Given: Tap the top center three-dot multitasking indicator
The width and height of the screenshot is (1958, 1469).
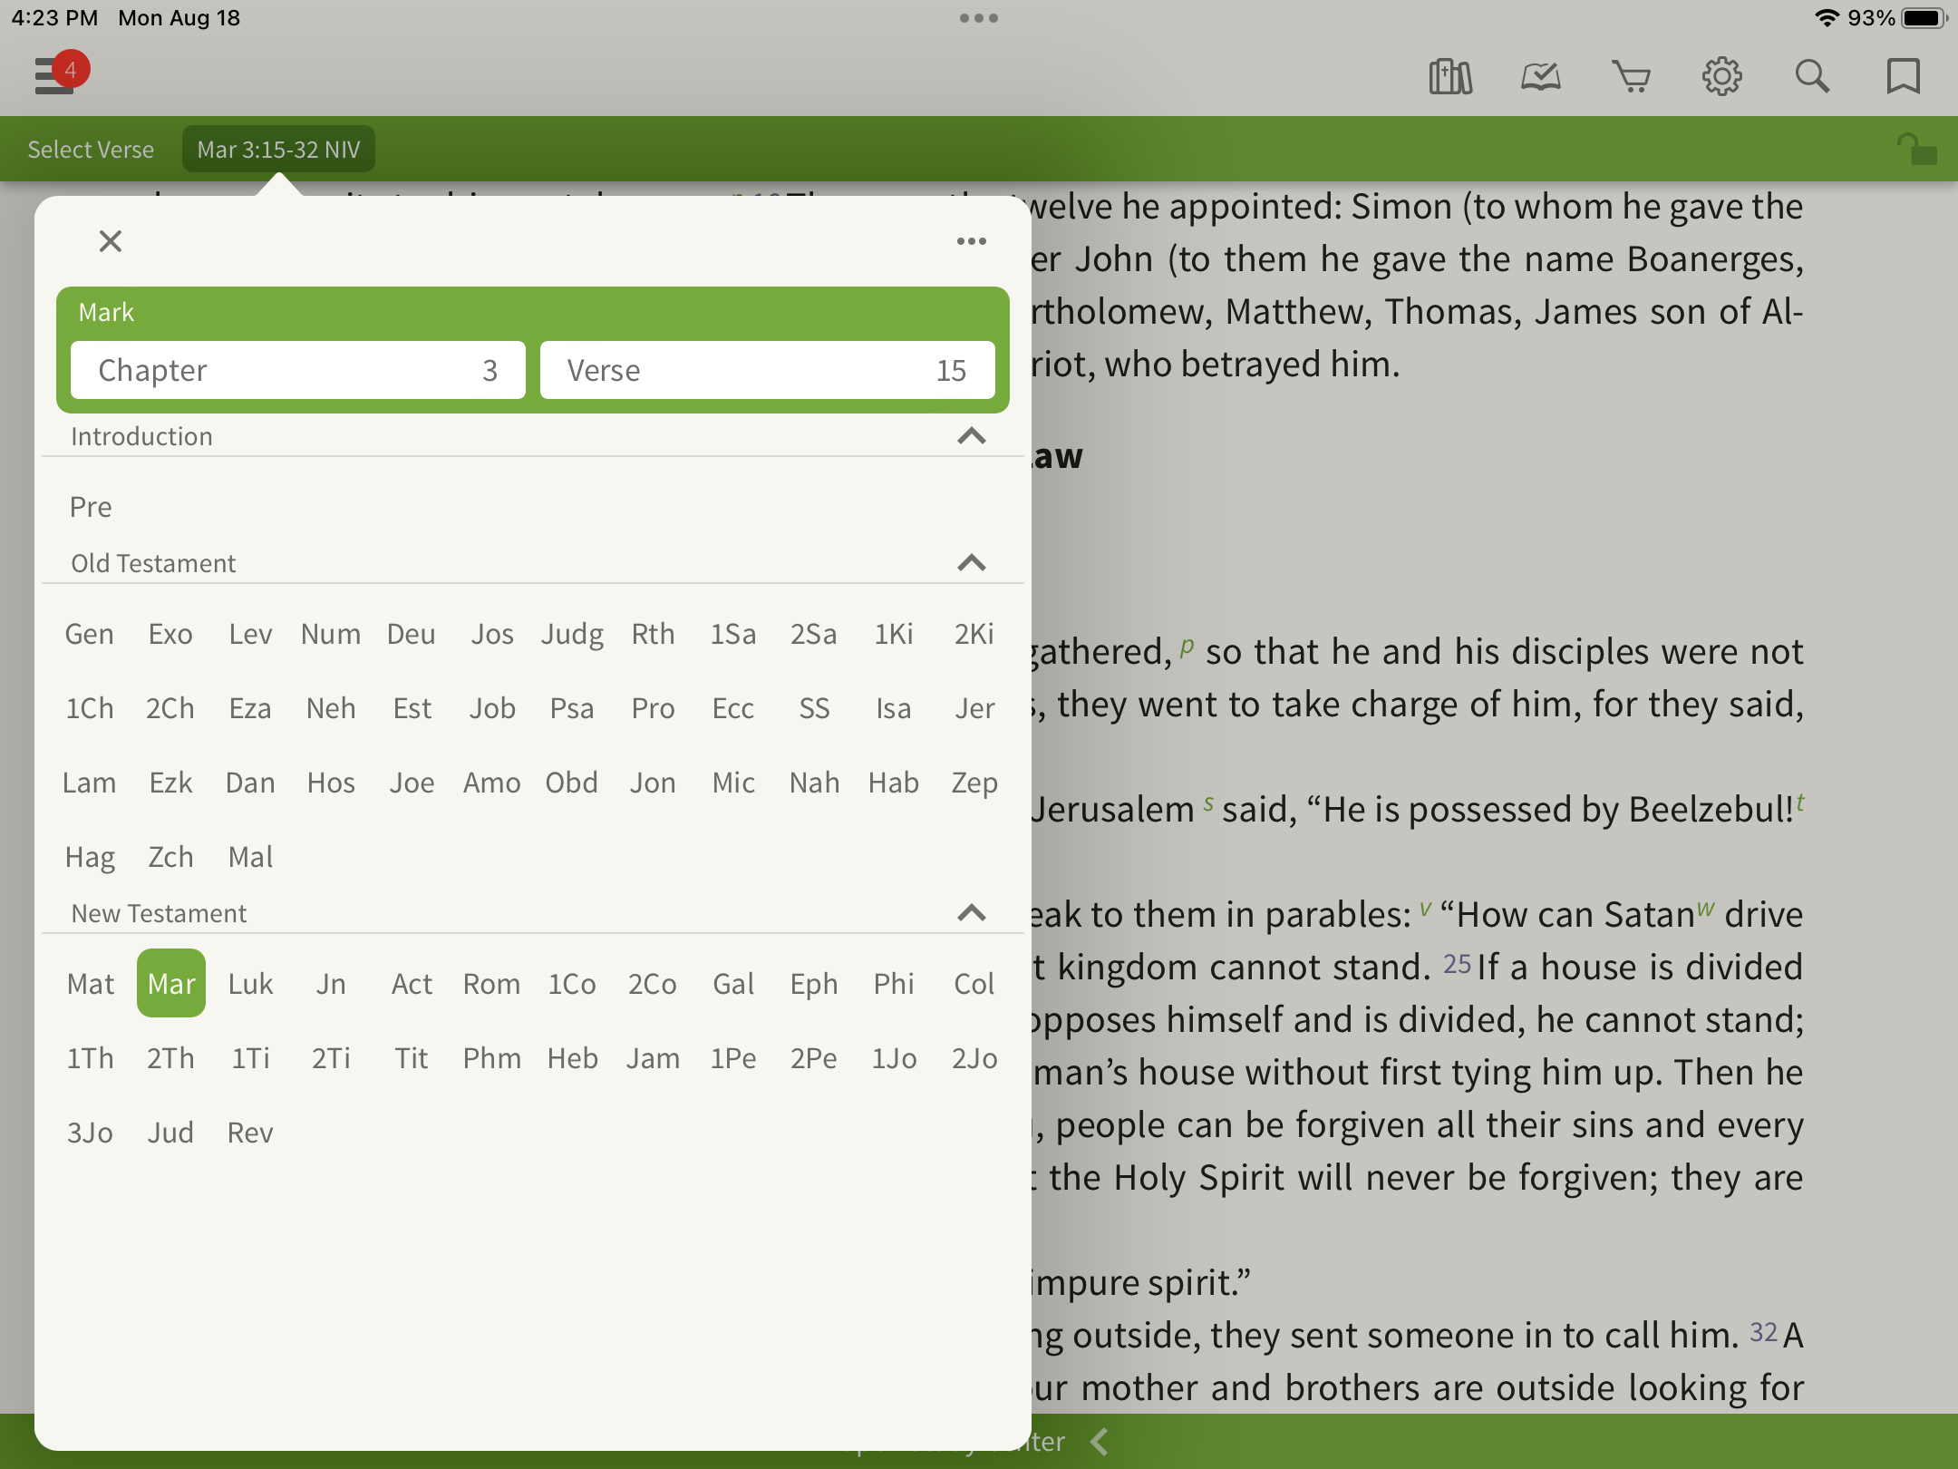Looking at the screenshot, I should (x=979, y=18).
